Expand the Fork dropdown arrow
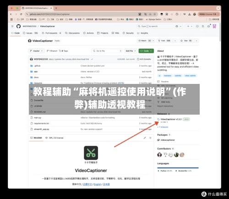 click(x=175, y=41)
